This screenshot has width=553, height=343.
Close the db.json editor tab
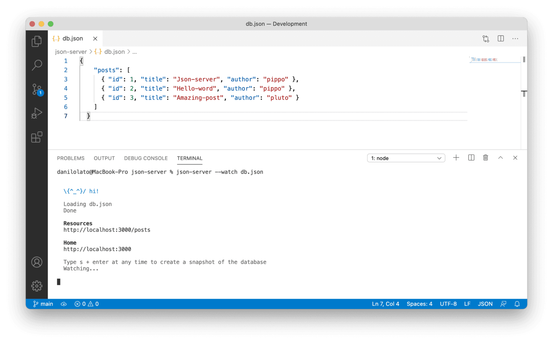coord(95,39)
